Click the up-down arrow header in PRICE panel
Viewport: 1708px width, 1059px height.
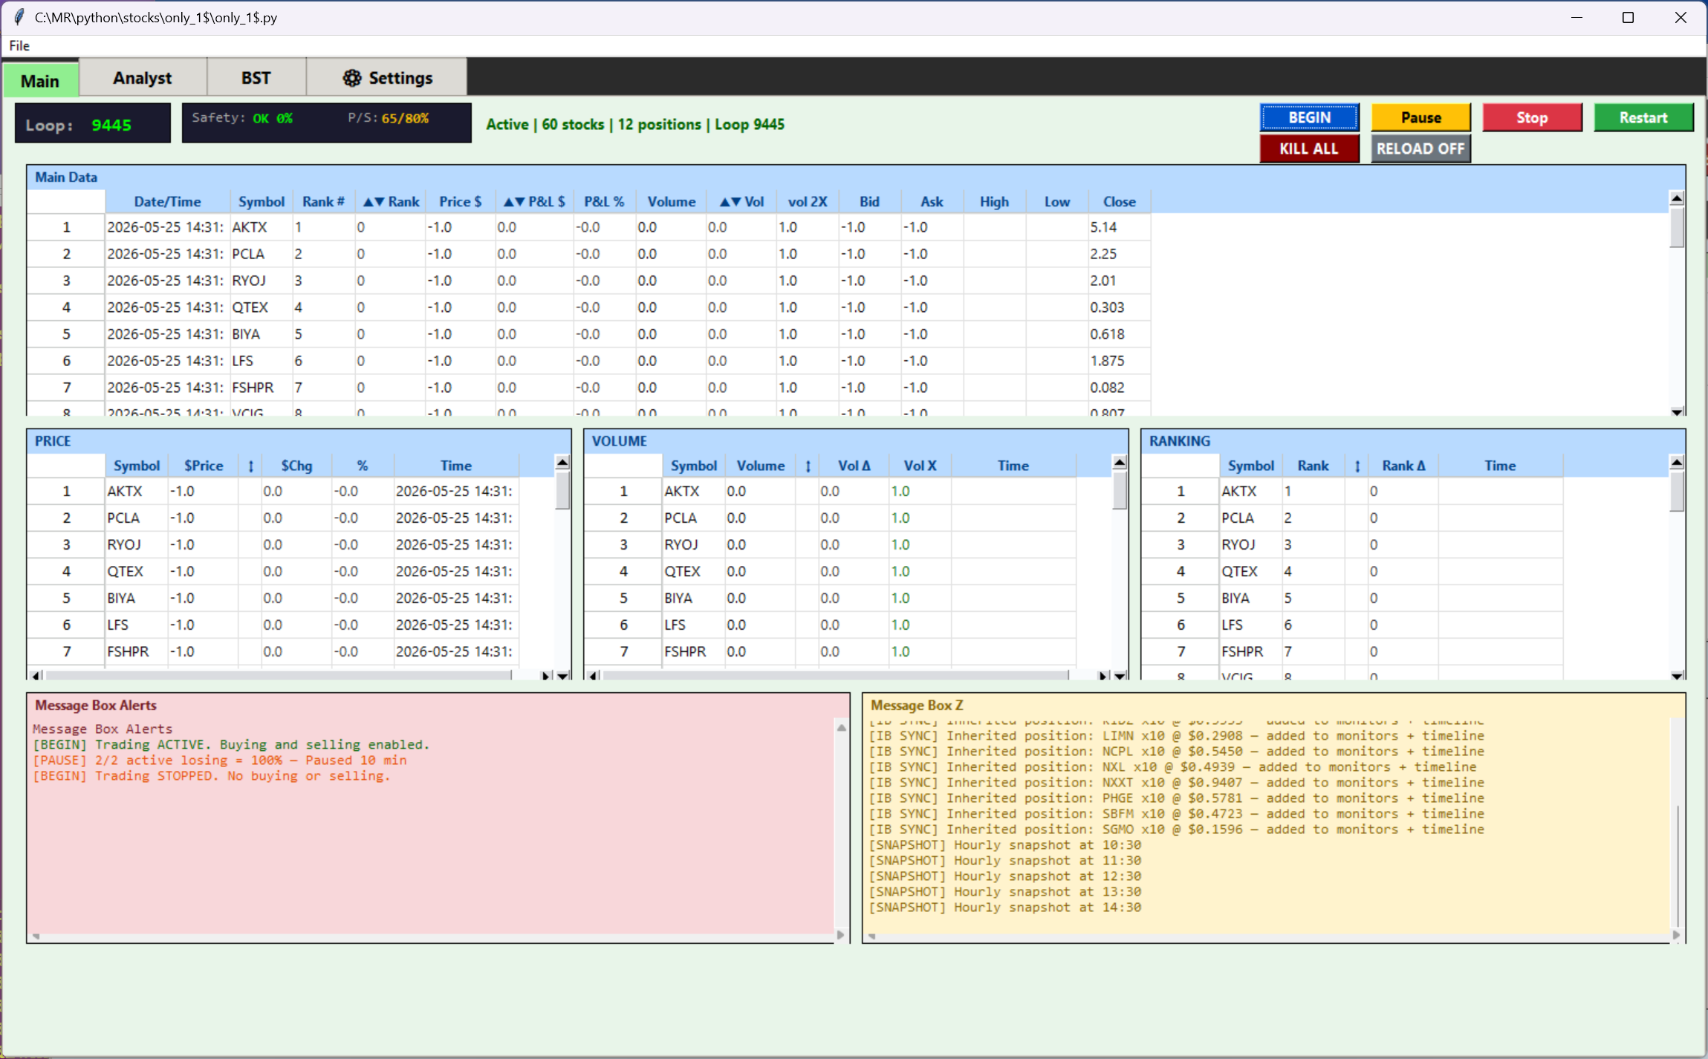pyautogui.click(x=250, y=466)
